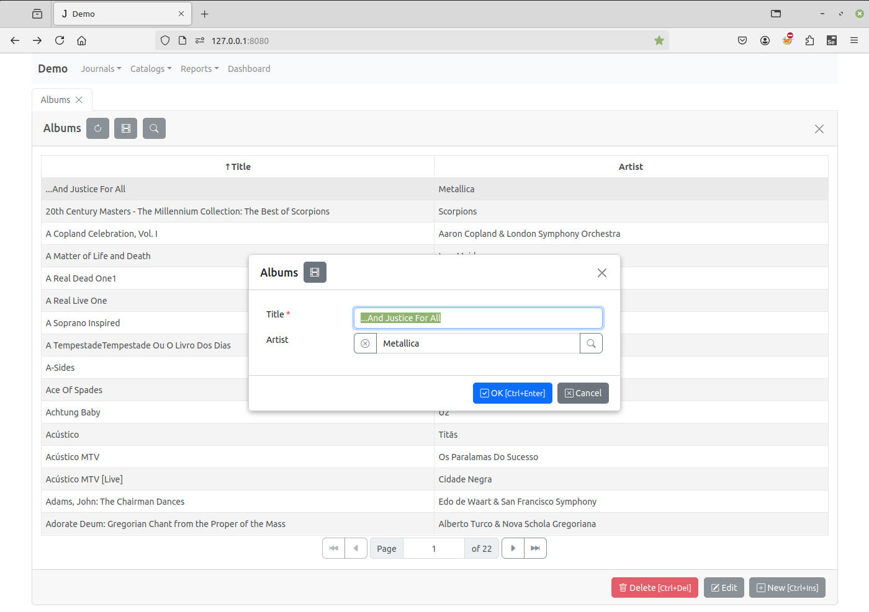Click the refresh icon beside Albums heading
This screenshot has height=612, width=869.
pyautogui.click(x=97, y=128)
